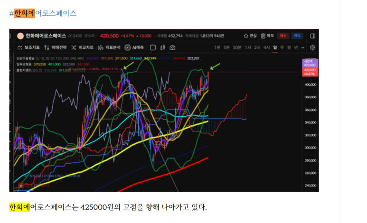
Task: Switch to the 1분 timeframe
Action: (217, 47)
